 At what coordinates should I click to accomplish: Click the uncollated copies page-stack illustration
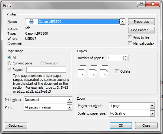[93, 71]
